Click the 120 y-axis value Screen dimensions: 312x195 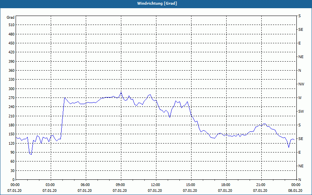[12, 144]
